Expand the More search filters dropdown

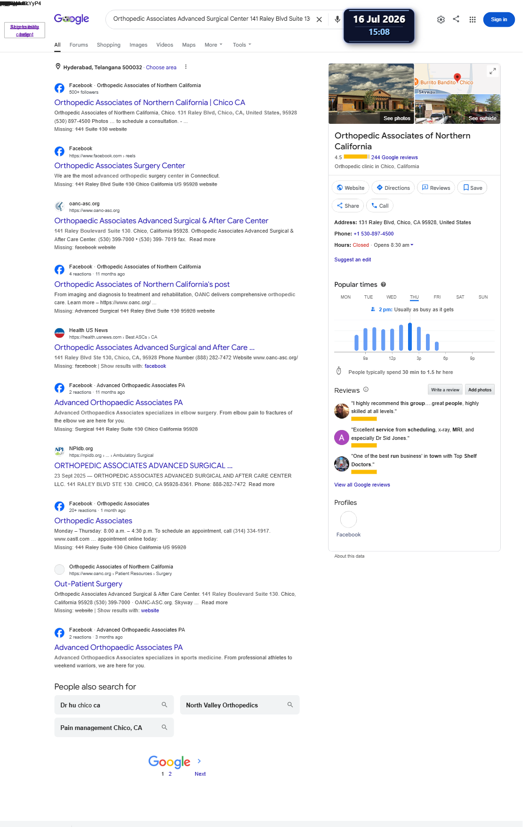(x=213, y=45)
